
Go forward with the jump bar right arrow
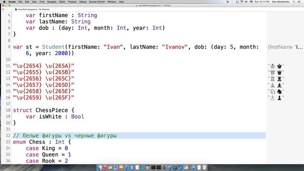(12, 9)
